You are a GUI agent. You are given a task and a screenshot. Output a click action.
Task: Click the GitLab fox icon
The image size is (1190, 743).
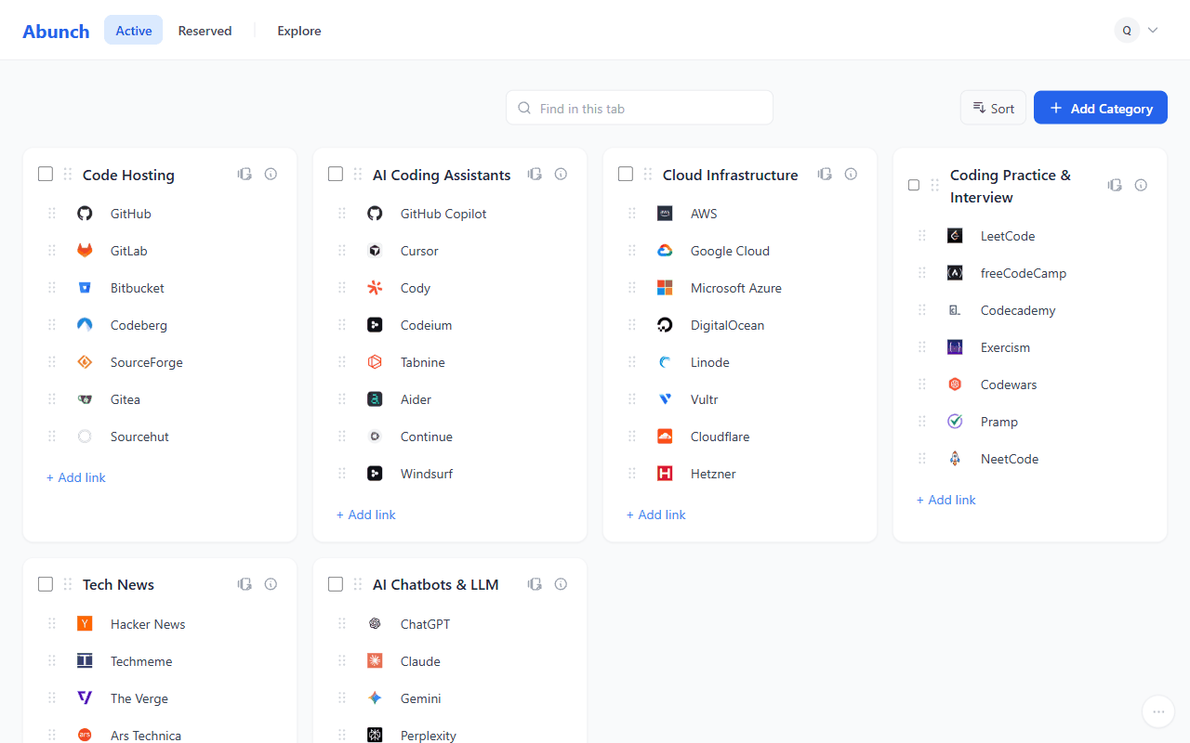(85, 251)
